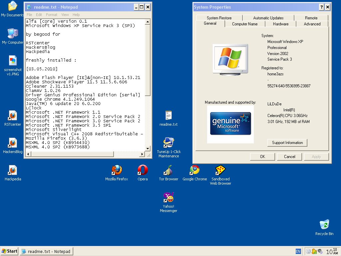This screenshot has width=341, height=256.
Task: Click the 'Microsoft Silverlight' line in Notepad
Action: point(54,130)
